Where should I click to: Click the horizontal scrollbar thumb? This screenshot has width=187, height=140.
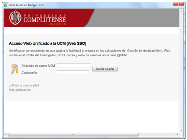tap(73, 134)
